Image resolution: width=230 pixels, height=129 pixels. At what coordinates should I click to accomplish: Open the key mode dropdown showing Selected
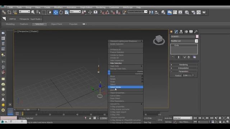pos(183,118)
